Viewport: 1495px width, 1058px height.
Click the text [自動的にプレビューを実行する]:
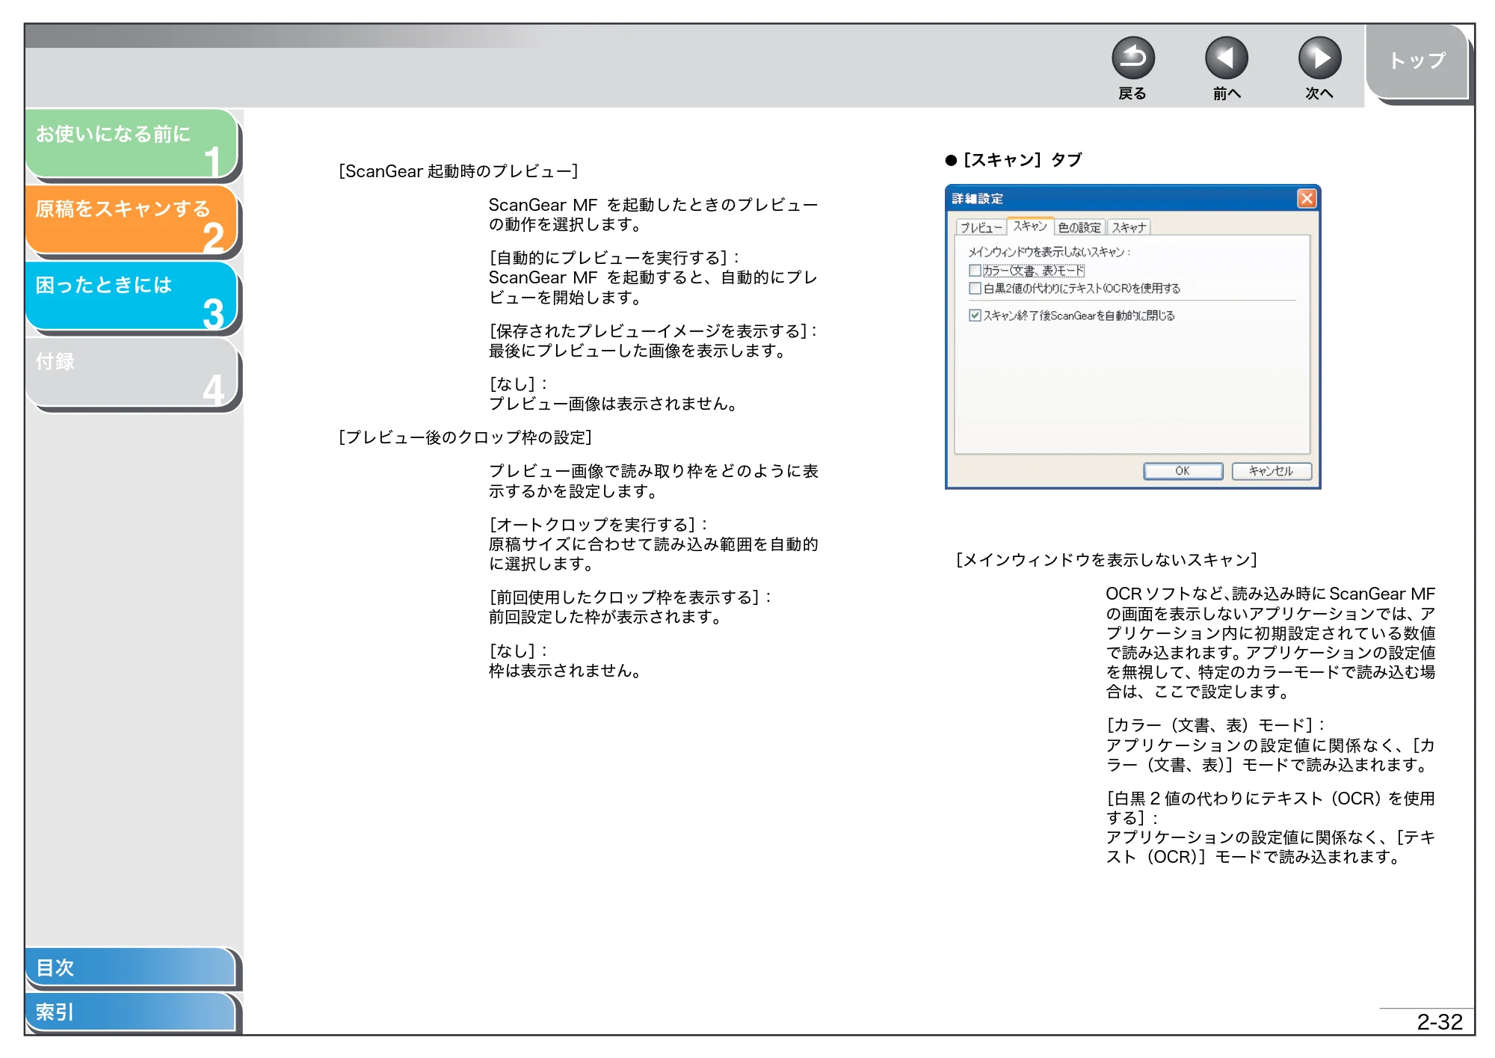(x=614, y=258)
